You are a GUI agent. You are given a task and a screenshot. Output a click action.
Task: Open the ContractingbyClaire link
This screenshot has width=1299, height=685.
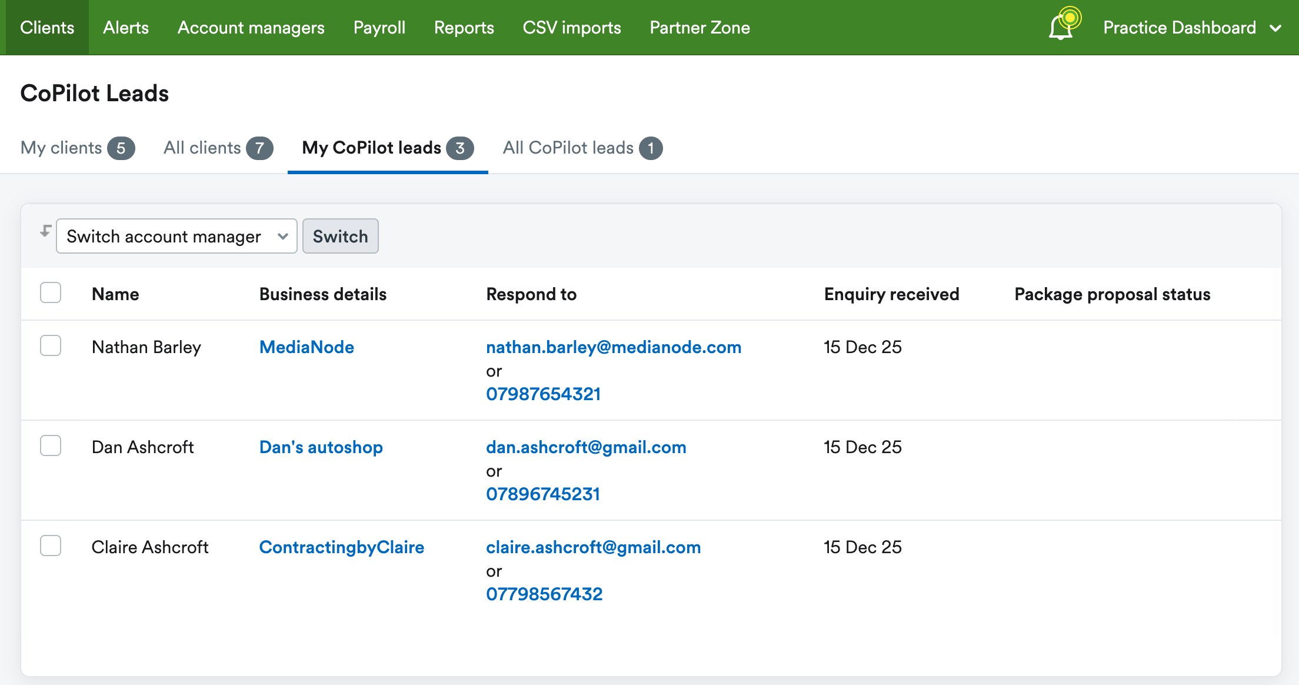tap(342, 547)
